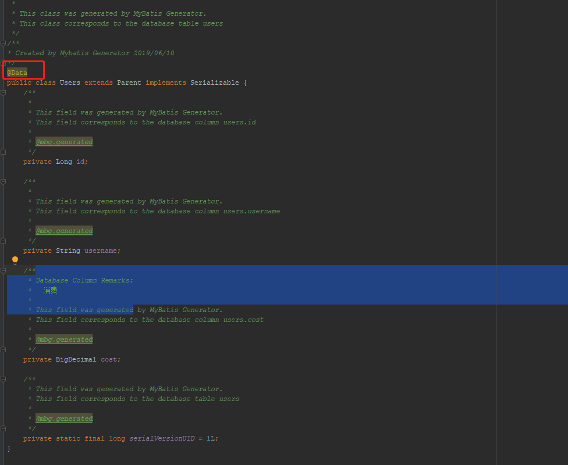
Task: Click 'Serializable' interface name
Action: click(x=214, y=83)
